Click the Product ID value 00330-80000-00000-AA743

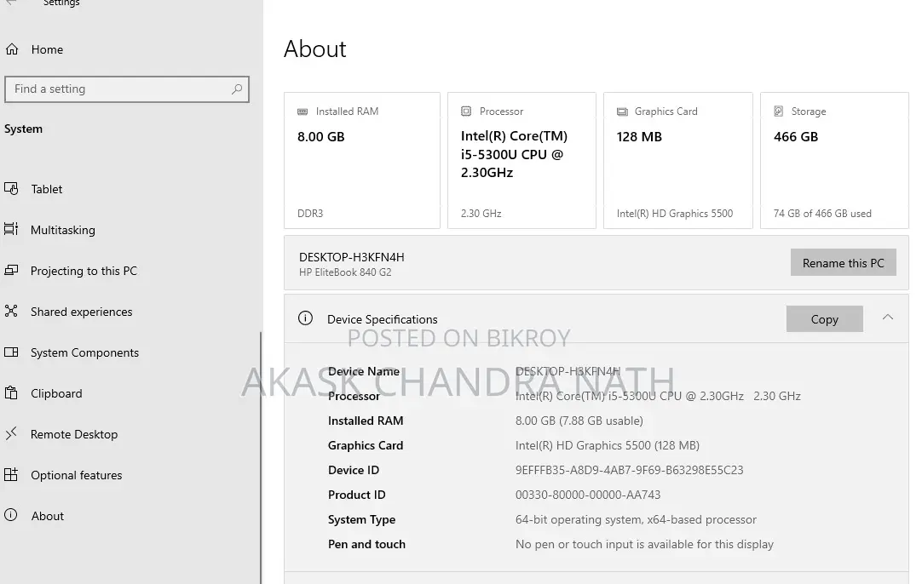pos(588,495)
